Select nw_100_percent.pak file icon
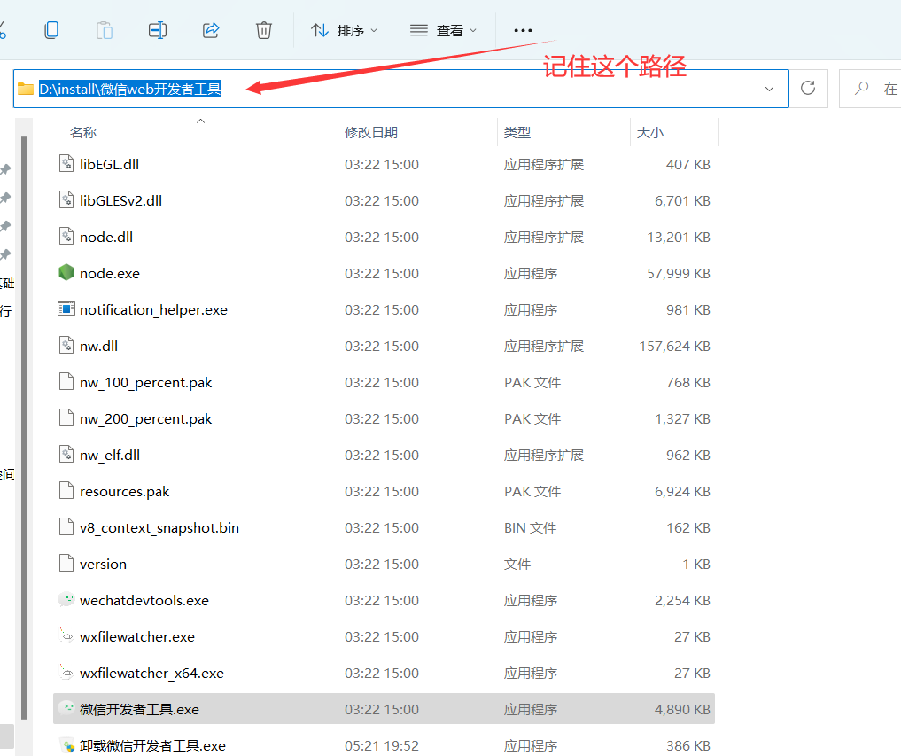901x756 pixels. pyautogui.click(x=66, y=382)
